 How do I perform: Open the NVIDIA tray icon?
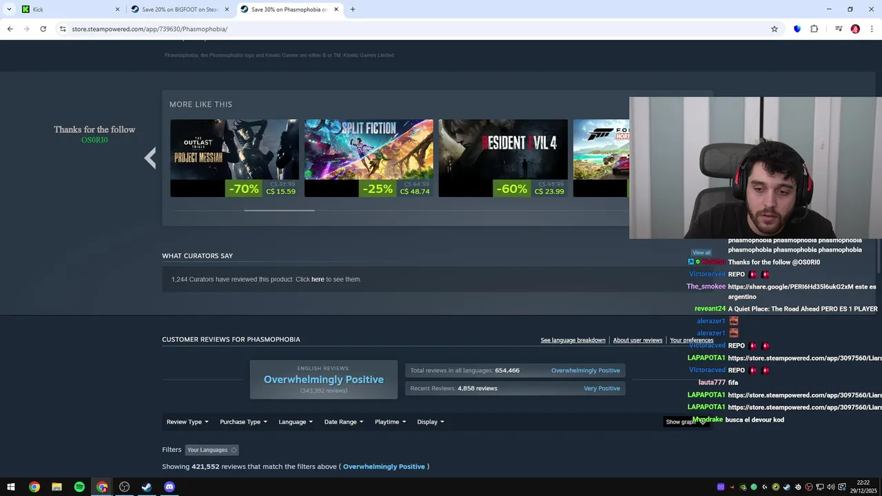click(x=743, y=487)
